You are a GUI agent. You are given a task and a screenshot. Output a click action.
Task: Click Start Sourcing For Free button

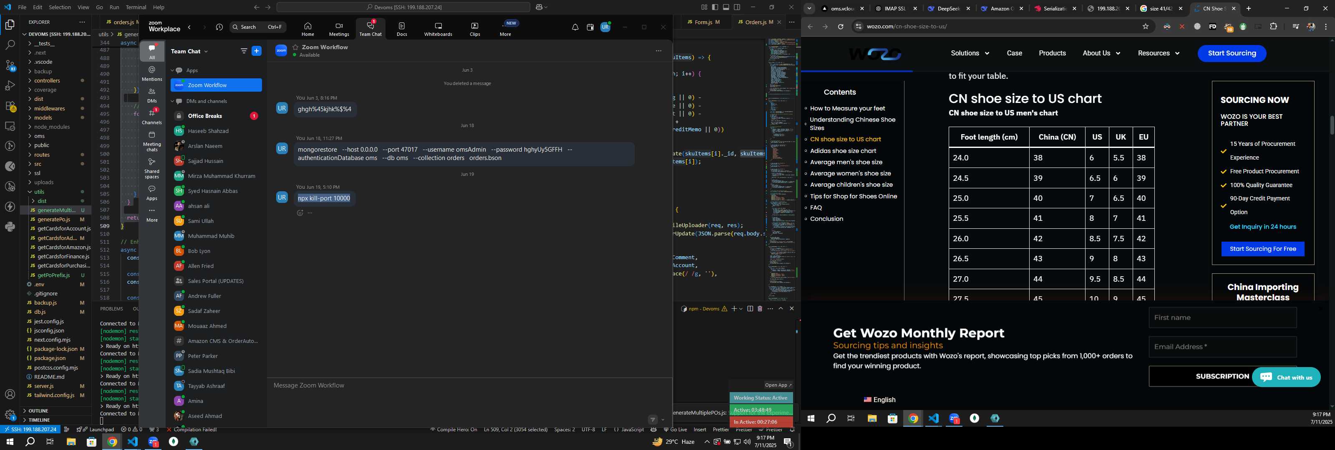click(1263, 249)
